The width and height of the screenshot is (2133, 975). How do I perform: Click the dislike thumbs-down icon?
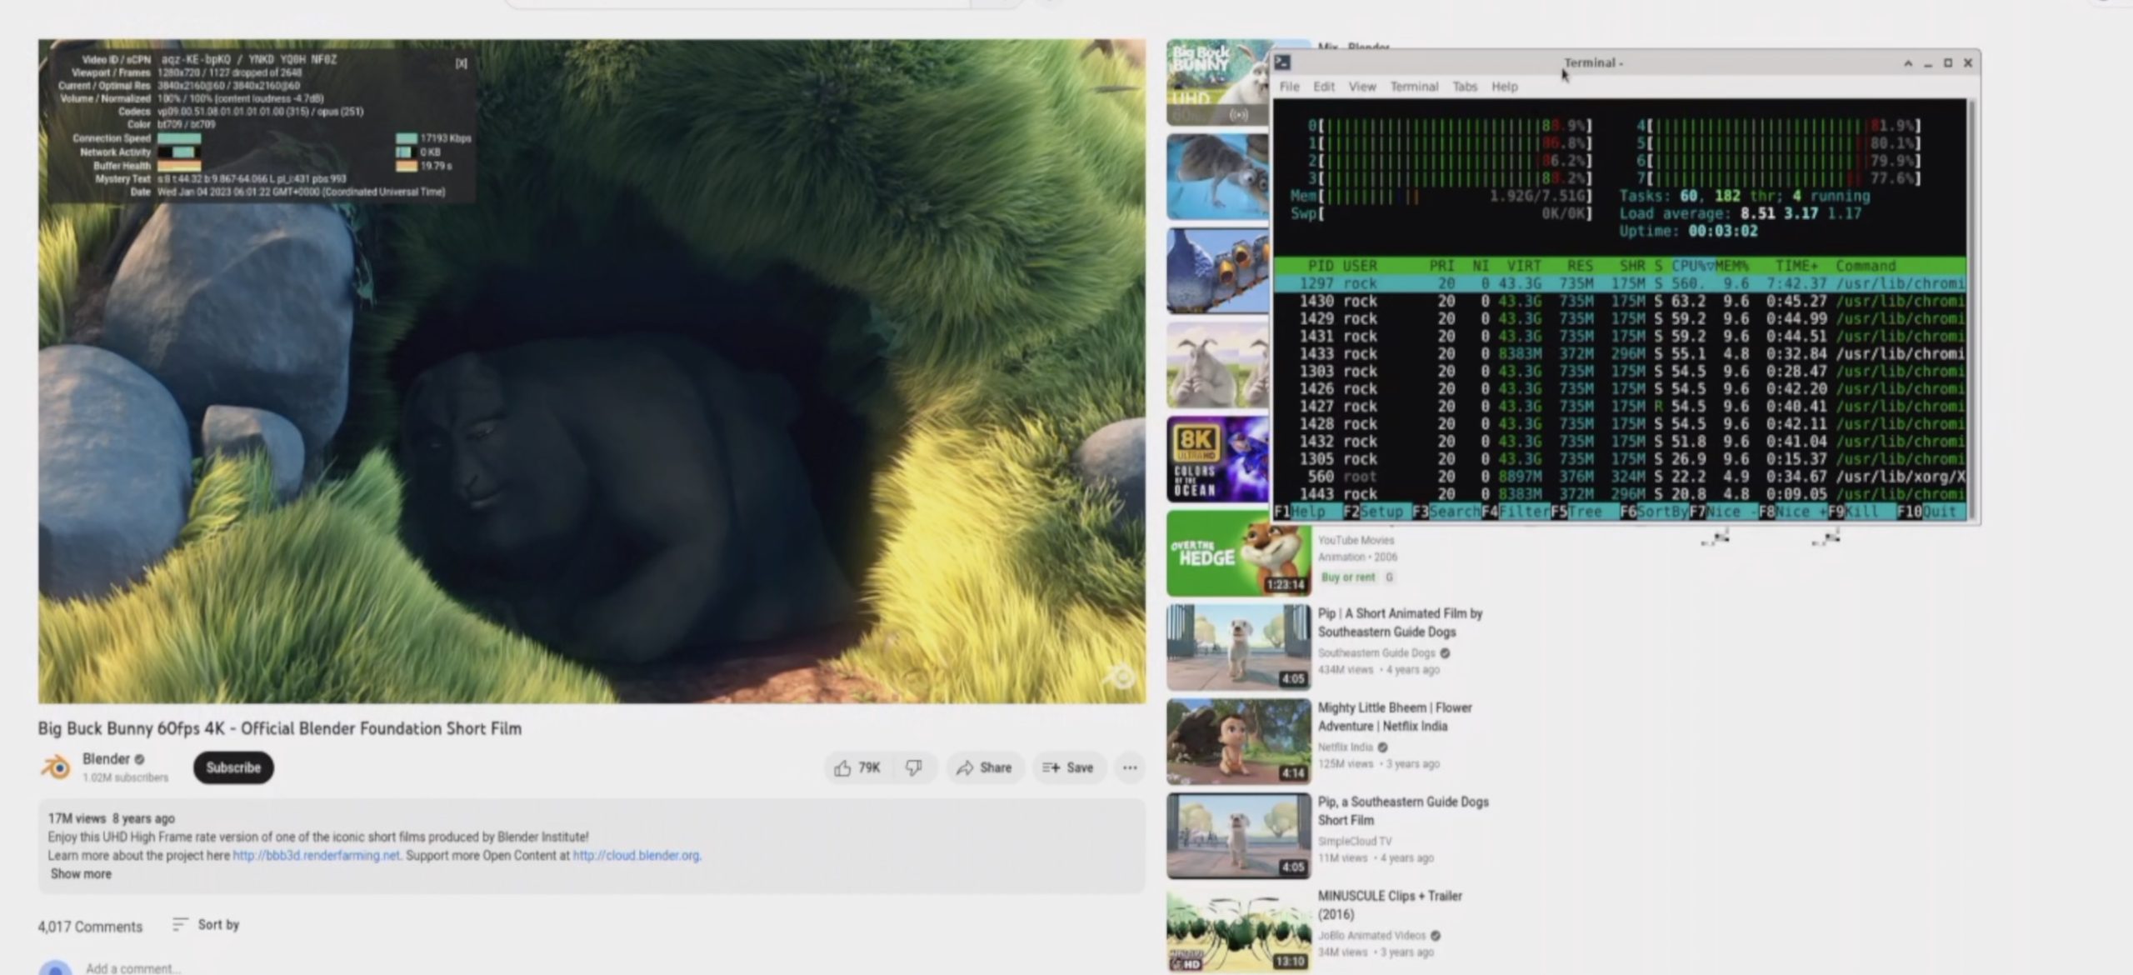pyautogui.click(x=914, y=767)
